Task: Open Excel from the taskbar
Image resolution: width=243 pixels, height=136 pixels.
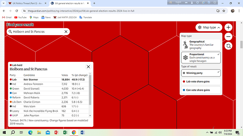Action: pos(65,132)
